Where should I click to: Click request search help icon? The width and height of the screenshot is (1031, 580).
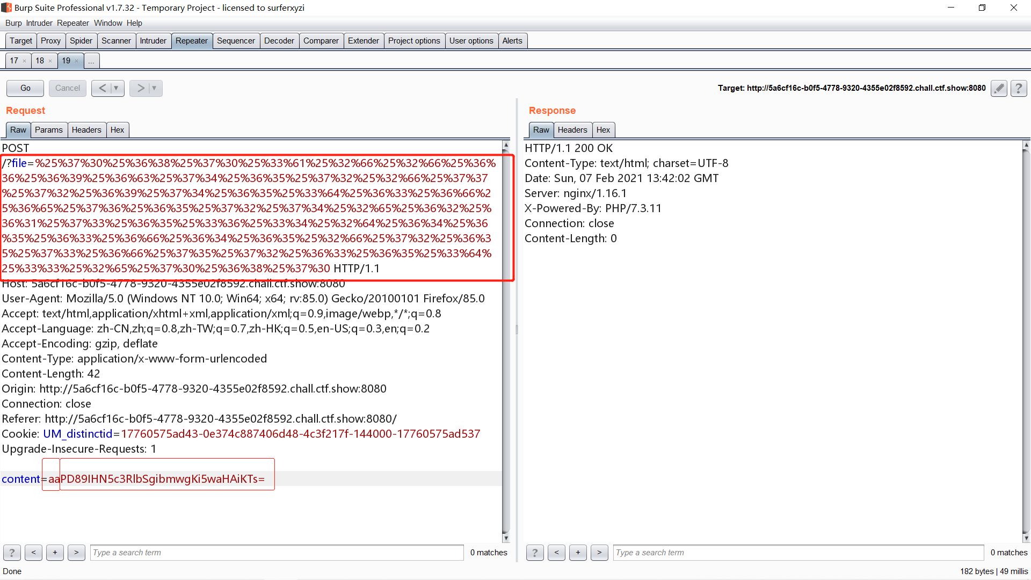[12, 552]
